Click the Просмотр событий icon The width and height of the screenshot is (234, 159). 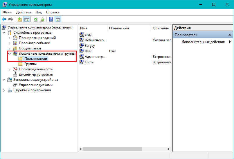[x=15, y=43]
